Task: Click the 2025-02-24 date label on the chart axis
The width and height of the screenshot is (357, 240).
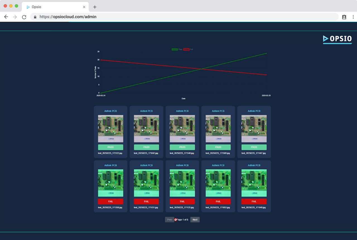Action: (101, 95)
